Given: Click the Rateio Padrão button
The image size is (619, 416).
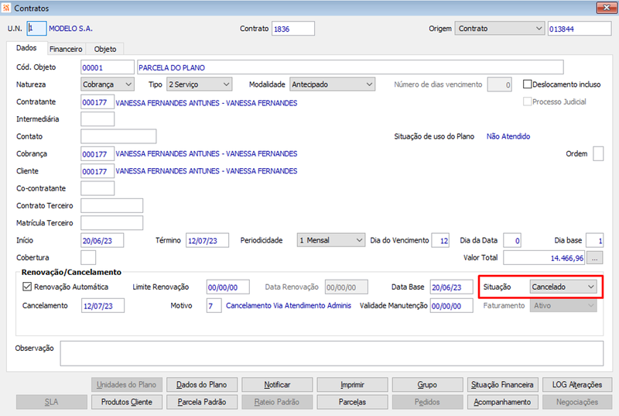Looking at the screenshot, I should [277, 402].
